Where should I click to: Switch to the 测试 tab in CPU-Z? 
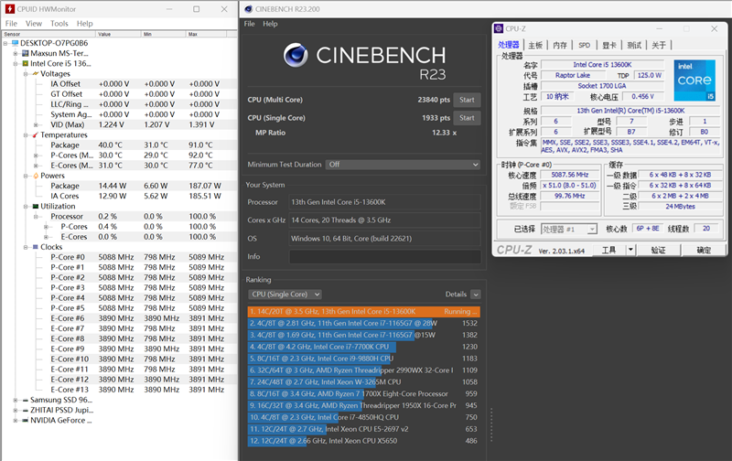point(634,45)
